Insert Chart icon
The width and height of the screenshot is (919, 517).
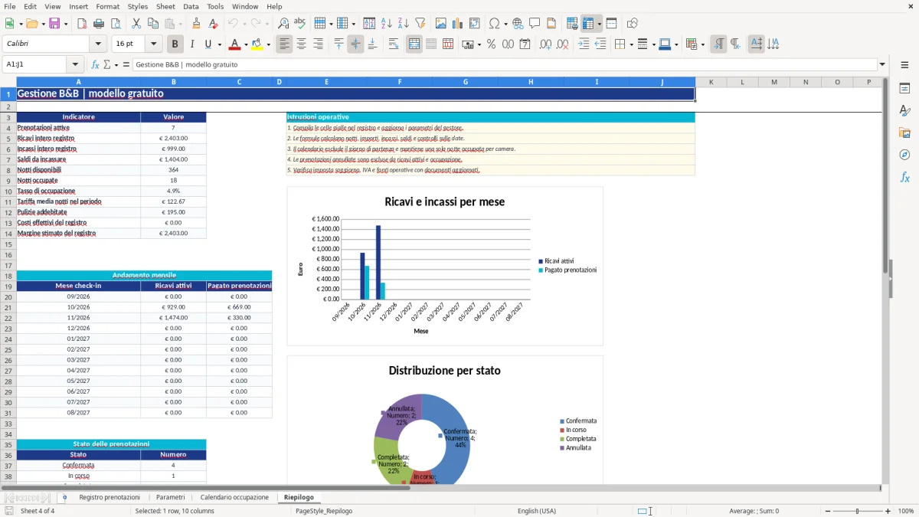tap(458, 24)
